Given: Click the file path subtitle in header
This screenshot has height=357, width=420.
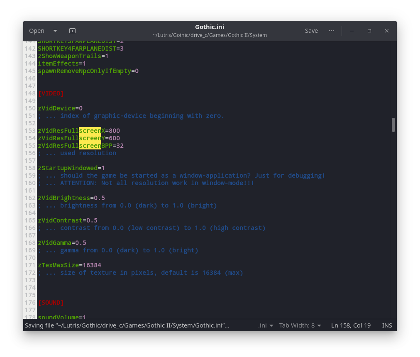Looking at the screenshot, I should (210, 35).
